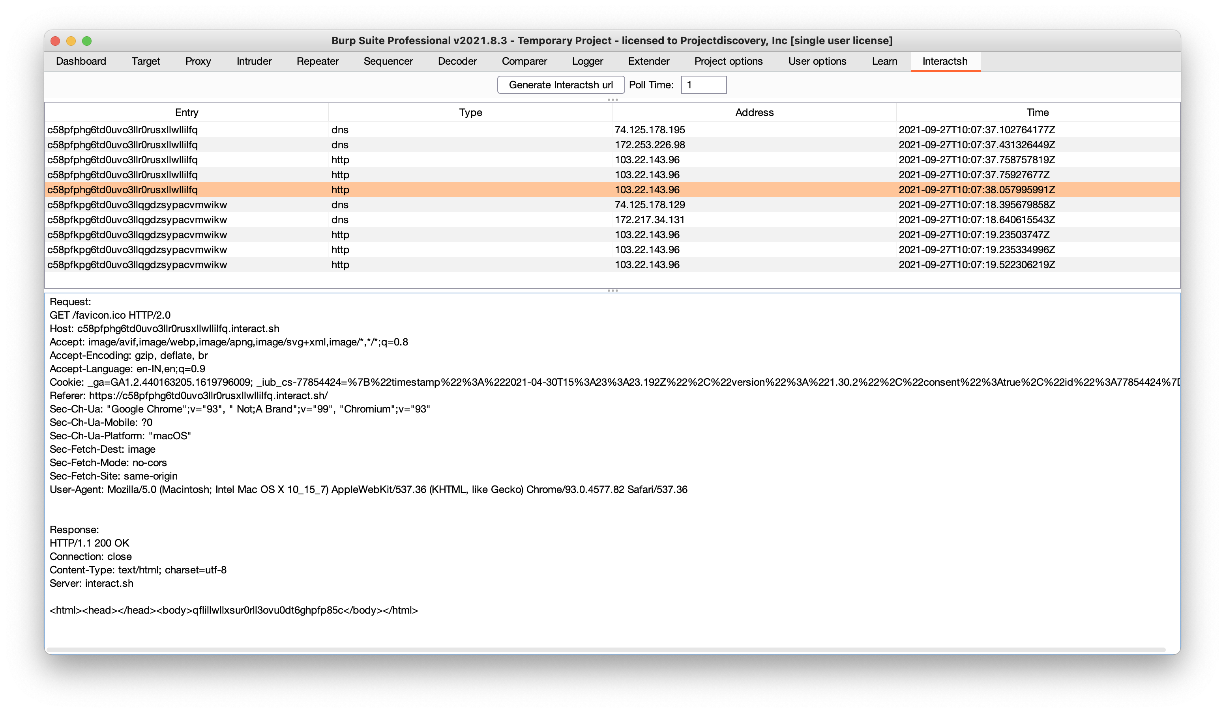Image resolution: width=1225 pixels, height=713 pixels.
Task: Click the Sec-Fetch-Site same-origin line
Action: tap(113, 476)
